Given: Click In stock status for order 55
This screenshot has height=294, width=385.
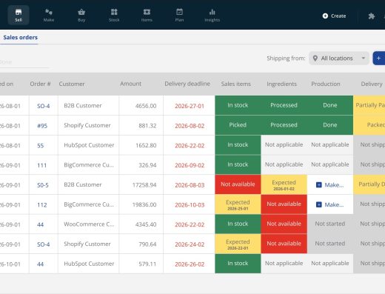Looking at the screenshot, I should pyautogui.click(x=238, y=145).
